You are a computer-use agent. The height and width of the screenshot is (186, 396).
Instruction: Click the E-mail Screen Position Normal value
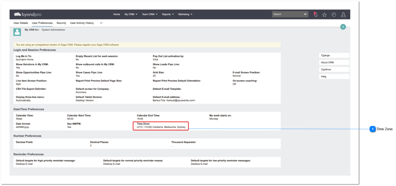(237, 76)
